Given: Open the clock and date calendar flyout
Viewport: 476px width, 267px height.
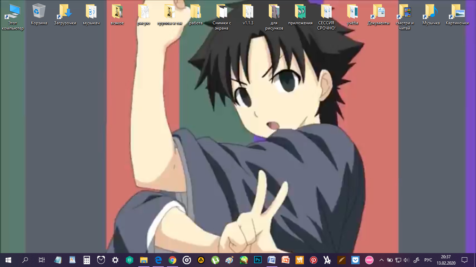Looking at the screenshot, I should (x=446, y=260).
